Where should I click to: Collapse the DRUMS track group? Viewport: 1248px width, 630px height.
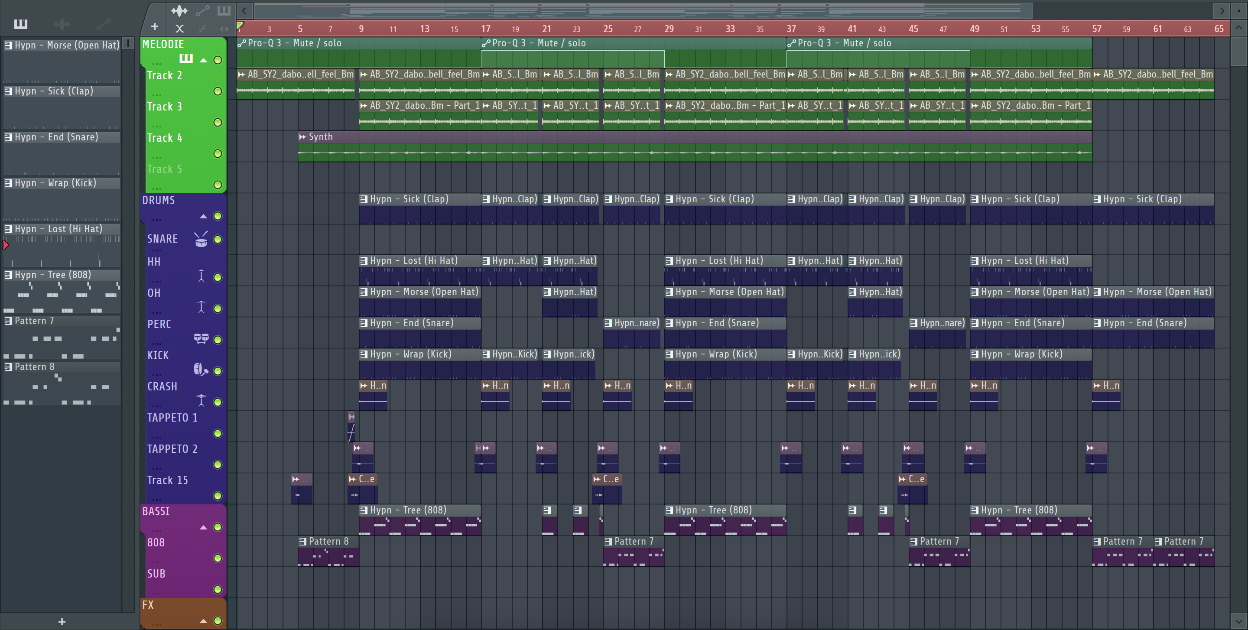(x=204, y=217)
